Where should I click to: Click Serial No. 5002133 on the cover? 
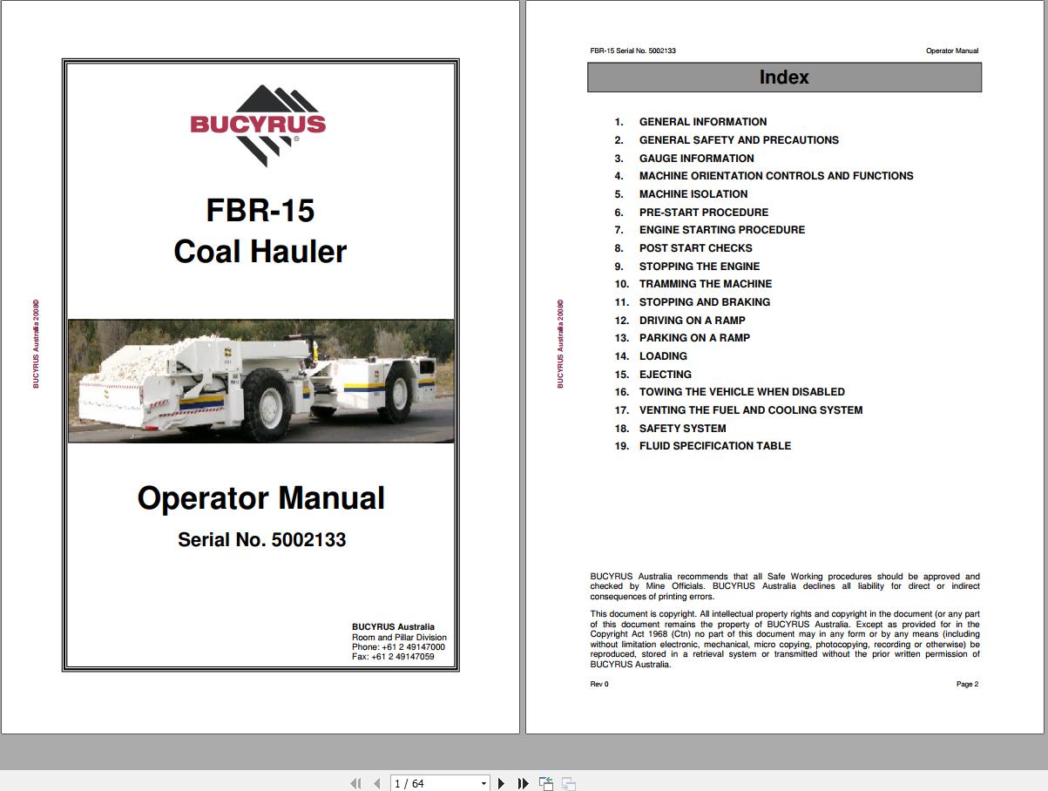pos(262,540)
